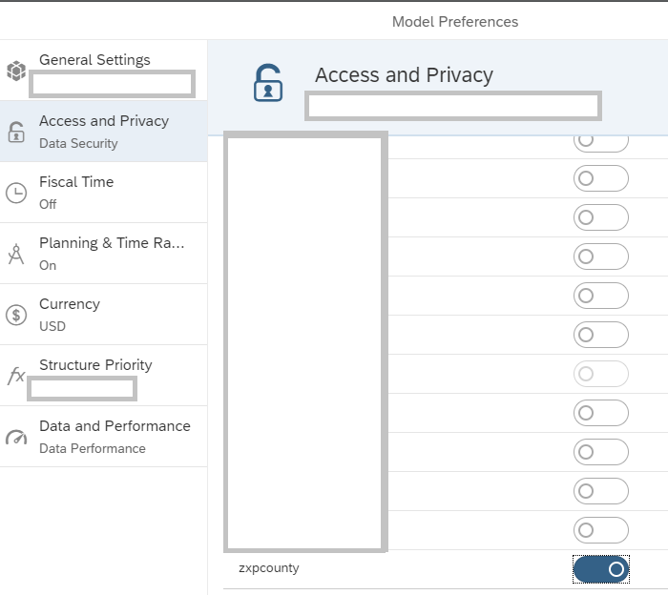Click the large unlocked padlock header icon

pos(268,84)
